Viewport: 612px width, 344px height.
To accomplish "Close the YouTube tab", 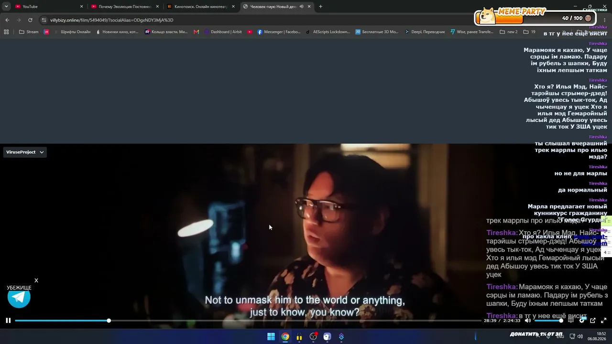I will click(81, 7).
